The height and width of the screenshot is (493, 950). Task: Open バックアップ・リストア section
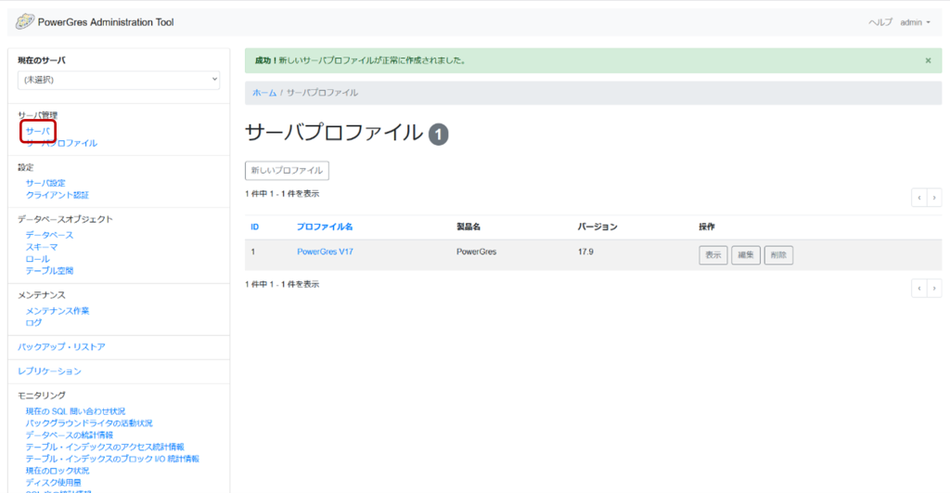pos(61,347)
